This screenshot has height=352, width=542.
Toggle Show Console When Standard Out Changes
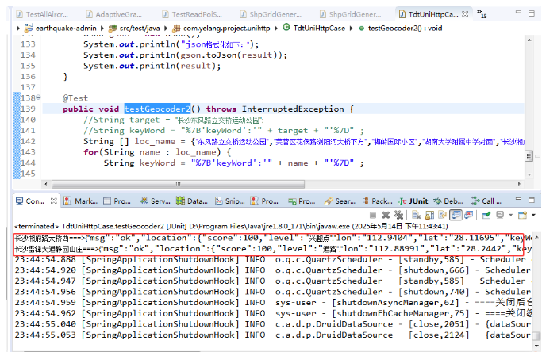(x=456, y=215)
